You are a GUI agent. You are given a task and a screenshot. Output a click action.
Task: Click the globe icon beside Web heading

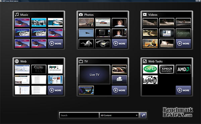pos(17,61)
